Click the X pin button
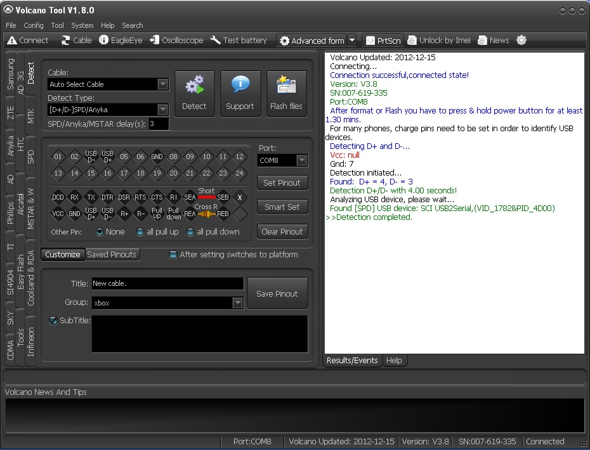 pos(240,197)
